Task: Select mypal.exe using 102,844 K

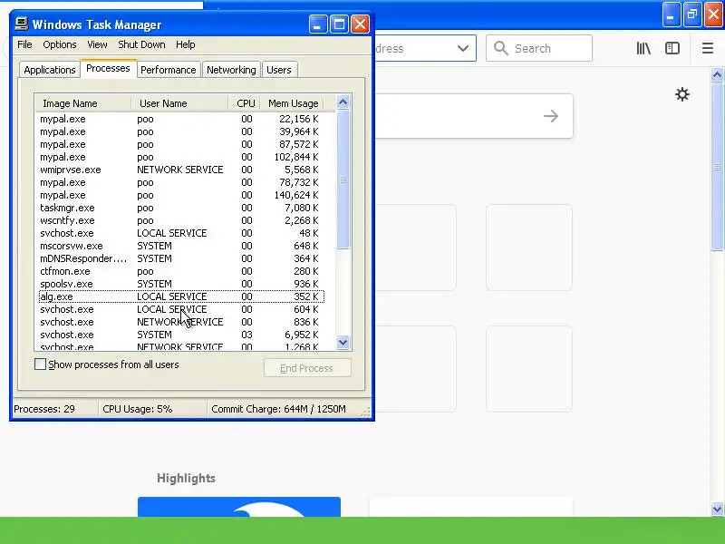Action: click(x=182, y=157)
